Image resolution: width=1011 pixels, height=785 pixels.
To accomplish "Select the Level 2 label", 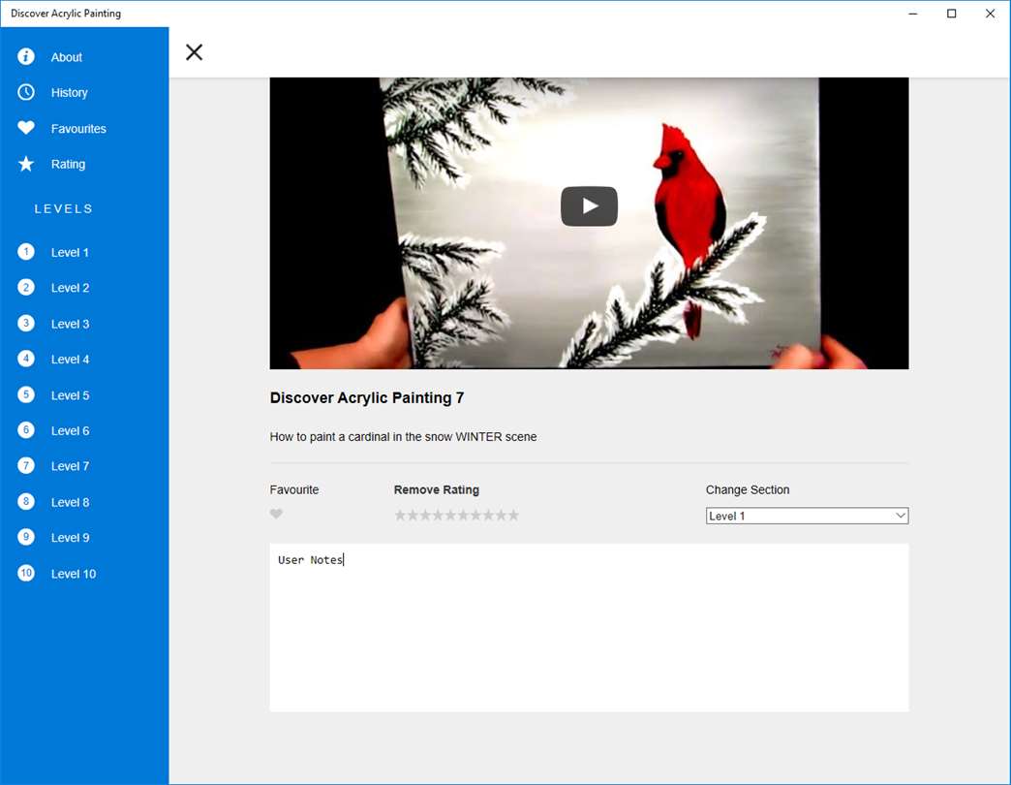I will tap(71, 288).
